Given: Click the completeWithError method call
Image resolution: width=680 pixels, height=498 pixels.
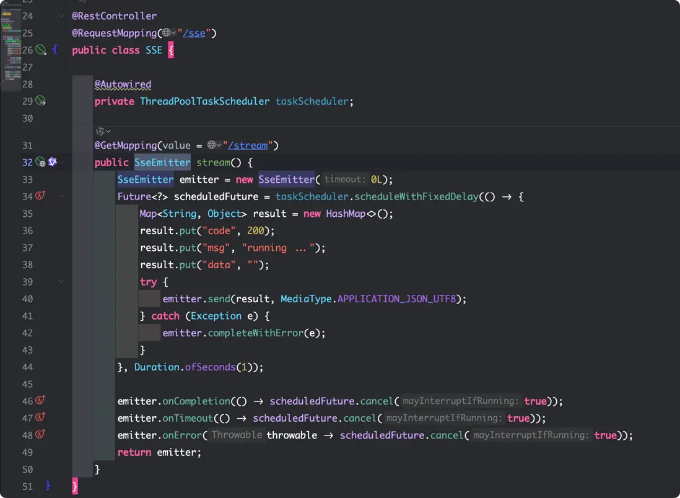Looking at the screenshot, I should 255,333.
